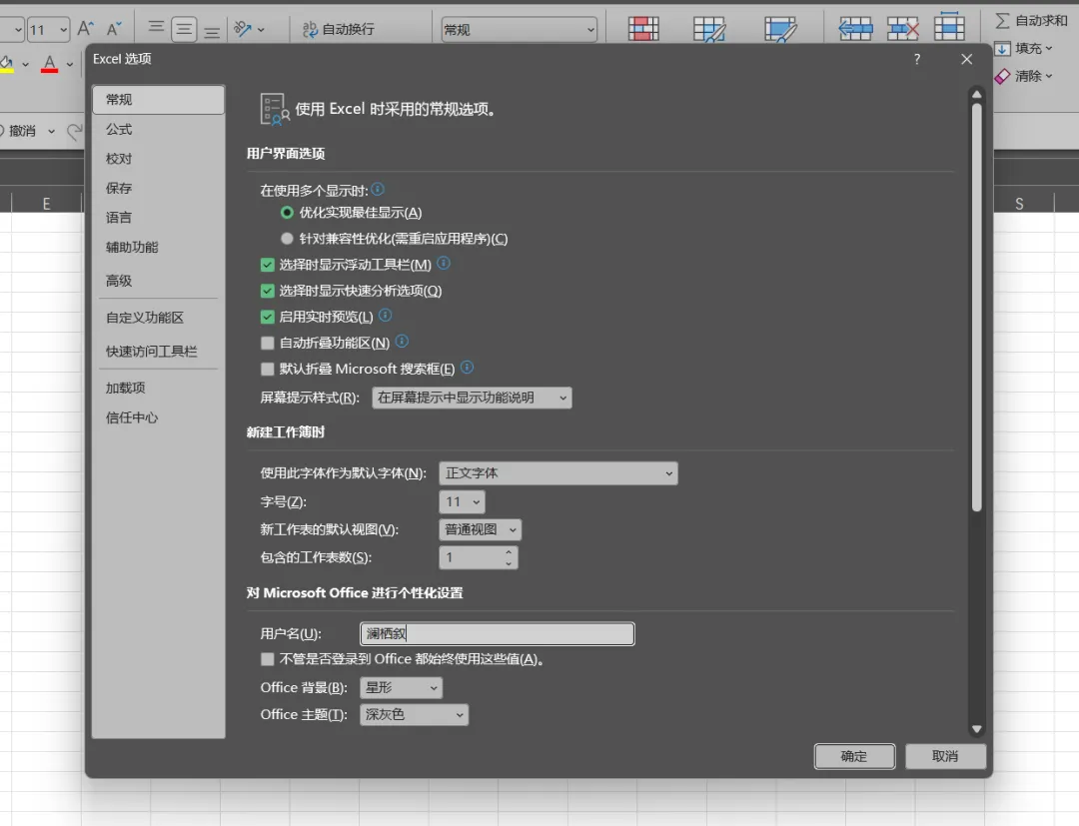Click info icon beside 在使用多个显示时
The image size is (1079, 826).
point(378,189)
